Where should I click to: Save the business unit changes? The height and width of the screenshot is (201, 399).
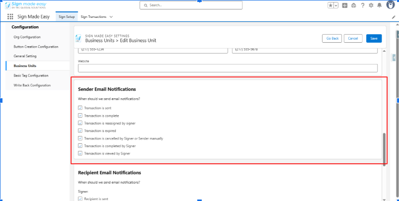click(x=374, y=38)
